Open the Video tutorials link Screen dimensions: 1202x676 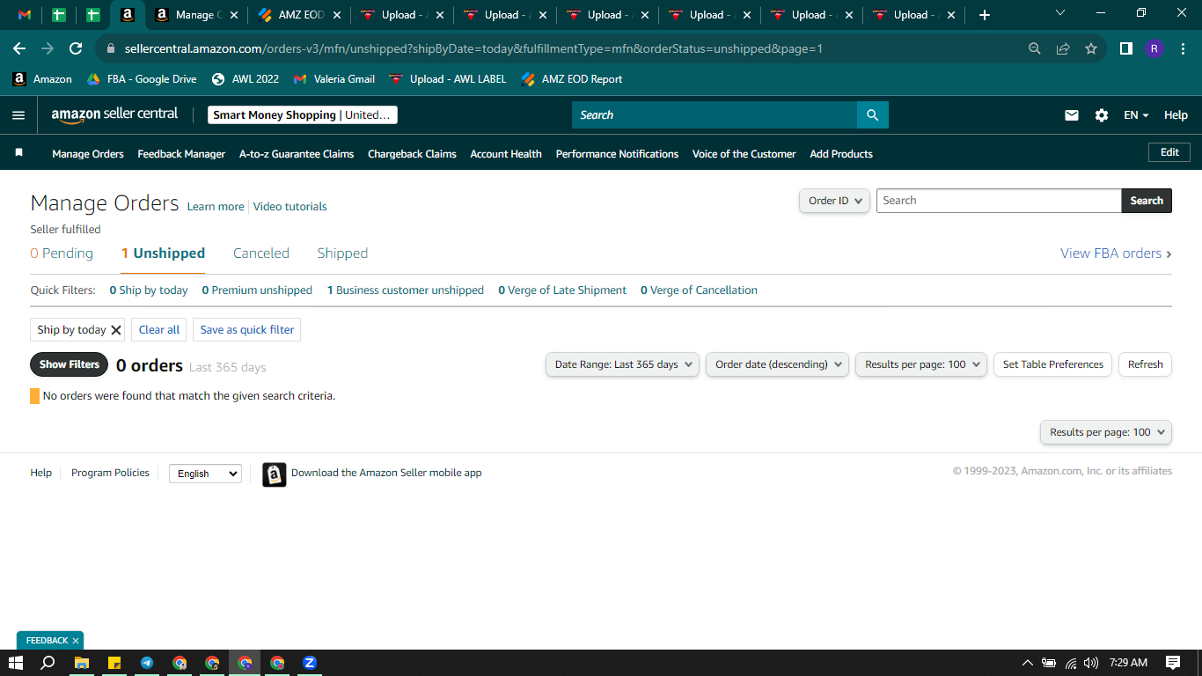[x=290, y=207]
